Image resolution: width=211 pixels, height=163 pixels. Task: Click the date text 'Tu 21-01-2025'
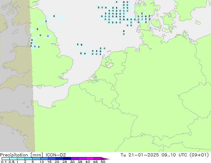tap(140, 155)
